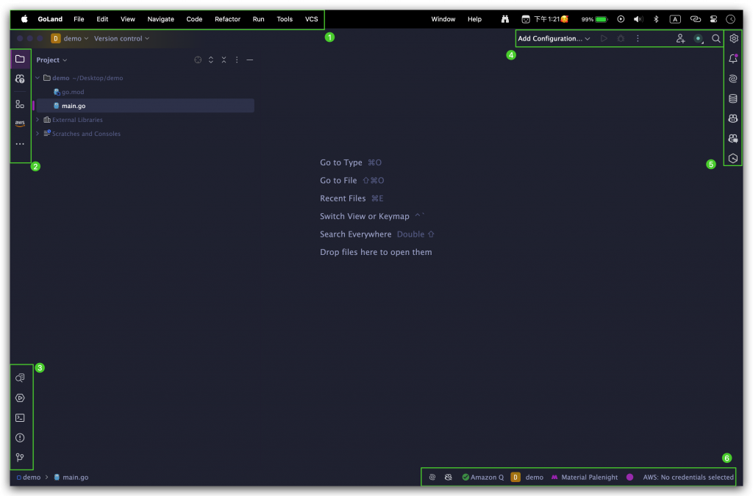Open the Services tool window icon
753x496 pixels.
coord(20,398)
